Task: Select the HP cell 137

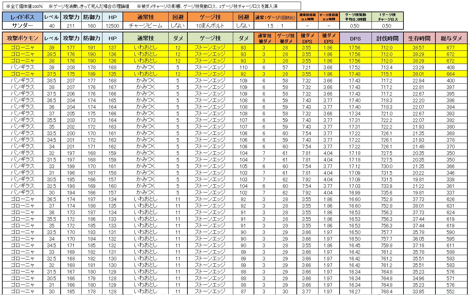Action: 112,47
